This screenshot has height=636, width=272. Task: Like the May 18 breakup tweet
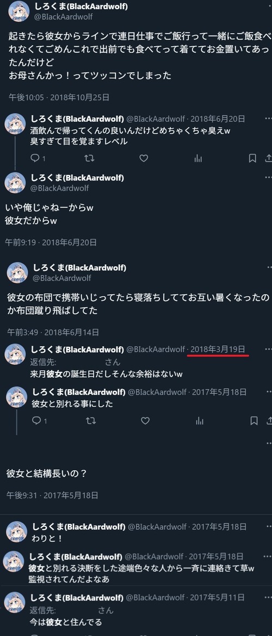145,421
